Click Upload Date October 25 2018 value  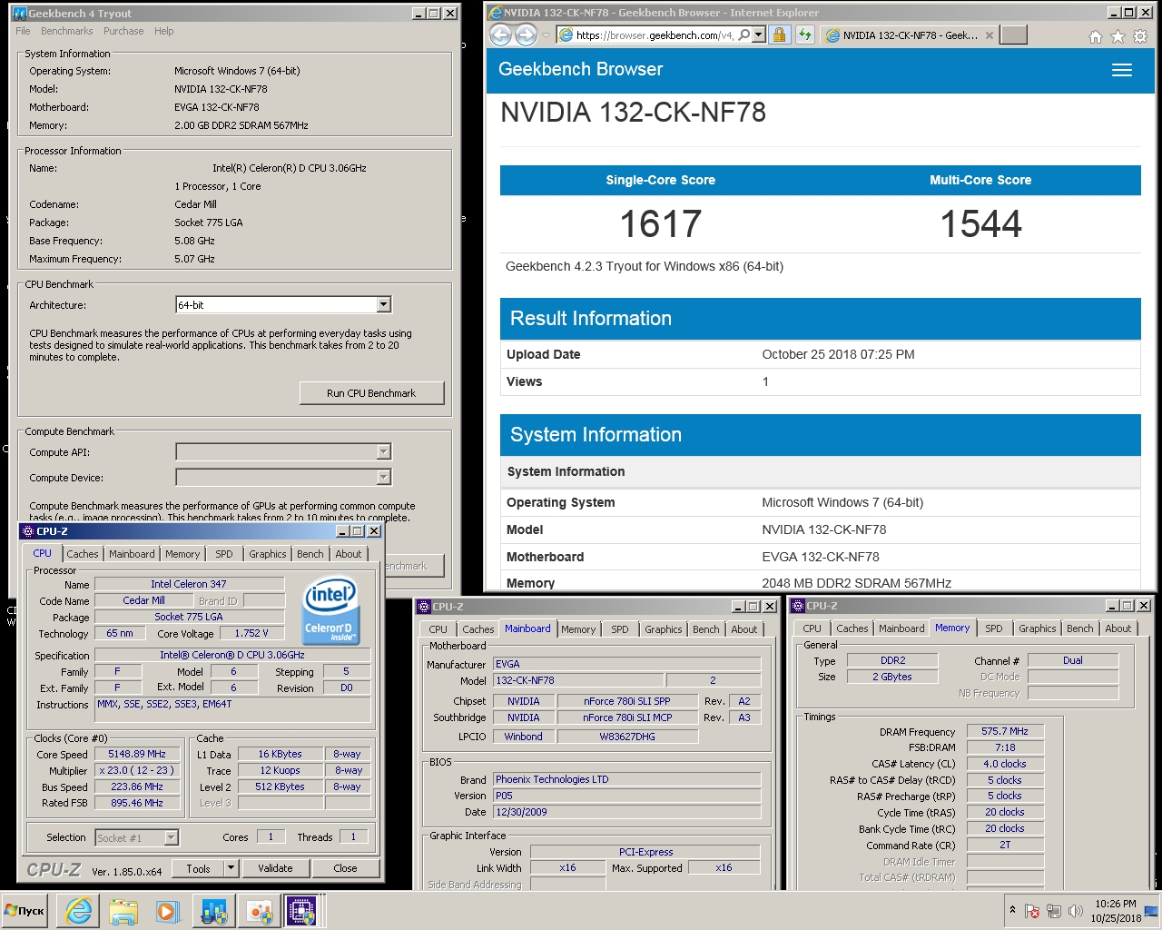(x=838, y=354)
